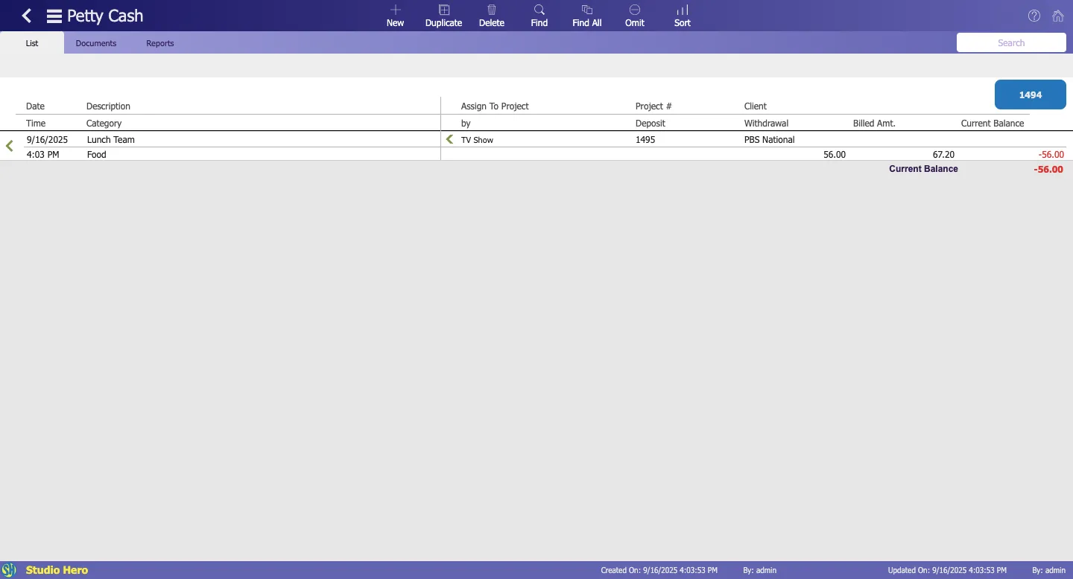Return home using the house icon
1073x579 pixels.
pos(1058,15)
